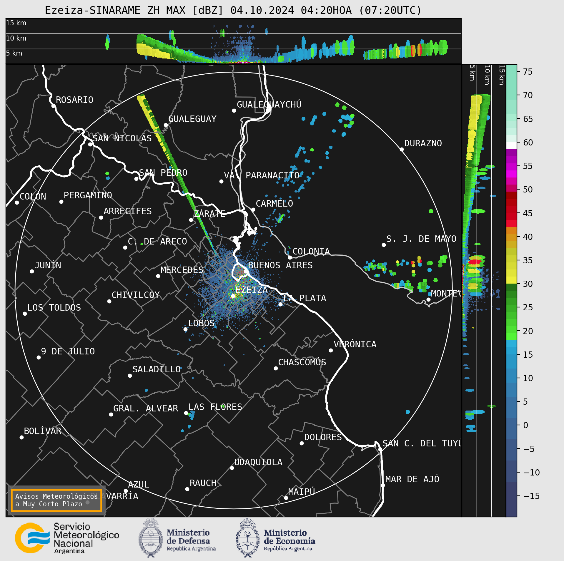
Task: Click the 9 DE JULIO label
Action: (x=68, y=351)
